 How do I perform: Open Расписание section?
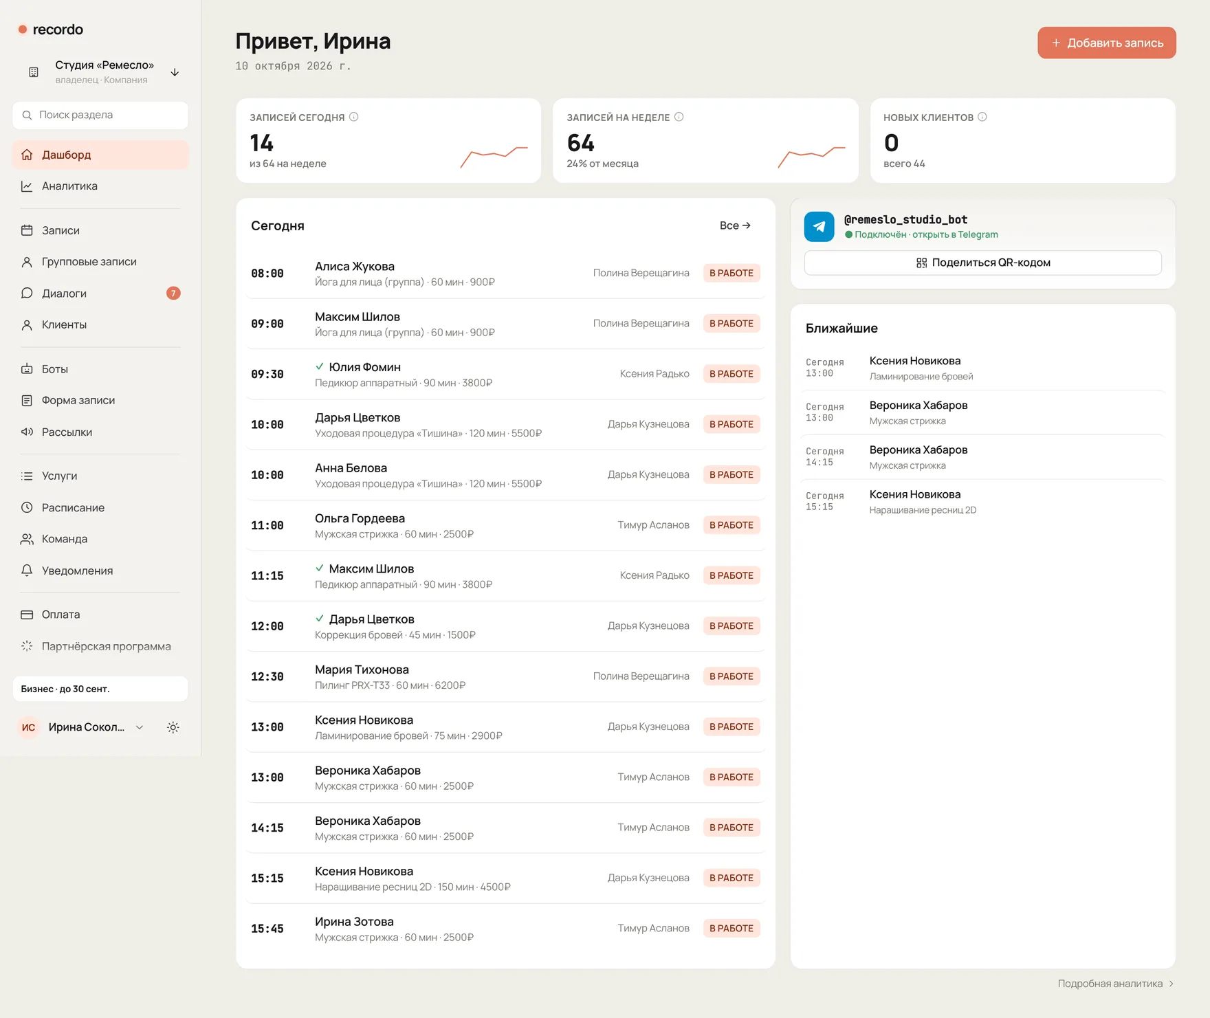(100, 508)
